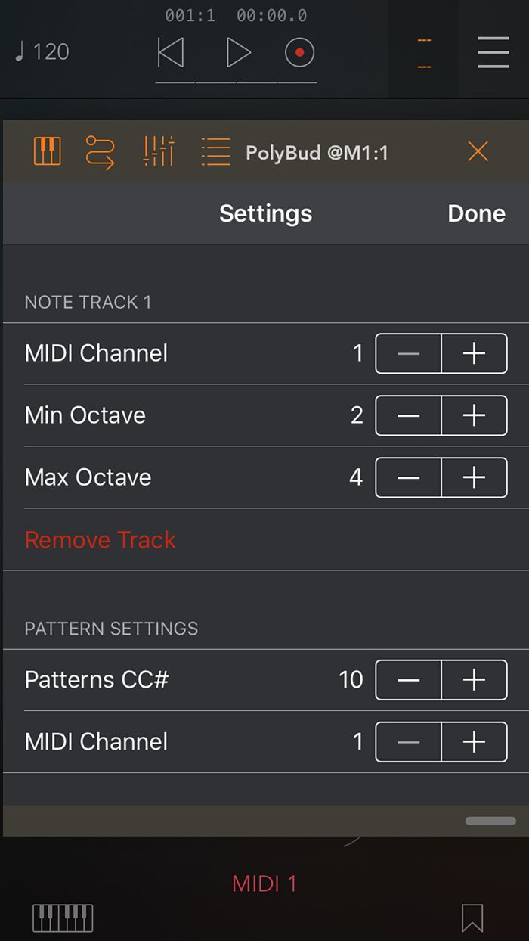529x941 pixels.
Task: Show the onscreen piano keyboard
Action: 63,918
